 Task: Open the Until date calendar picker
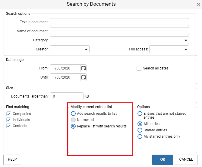84,77
